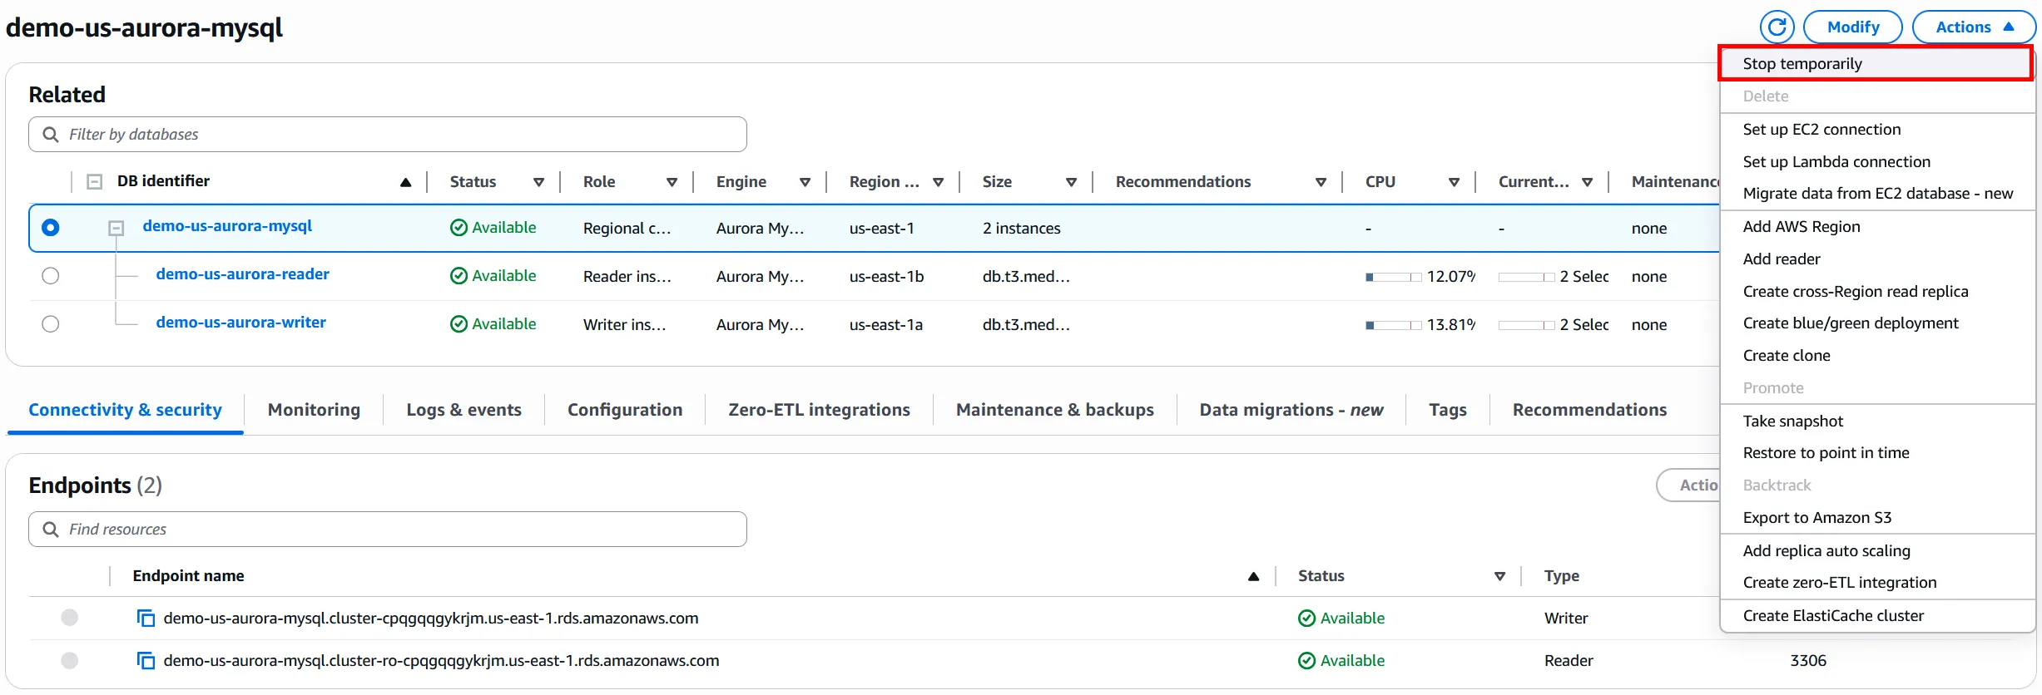2042x695 pixels.
Task: Choose Take snapshot menu item
Action: point(1877,421)
